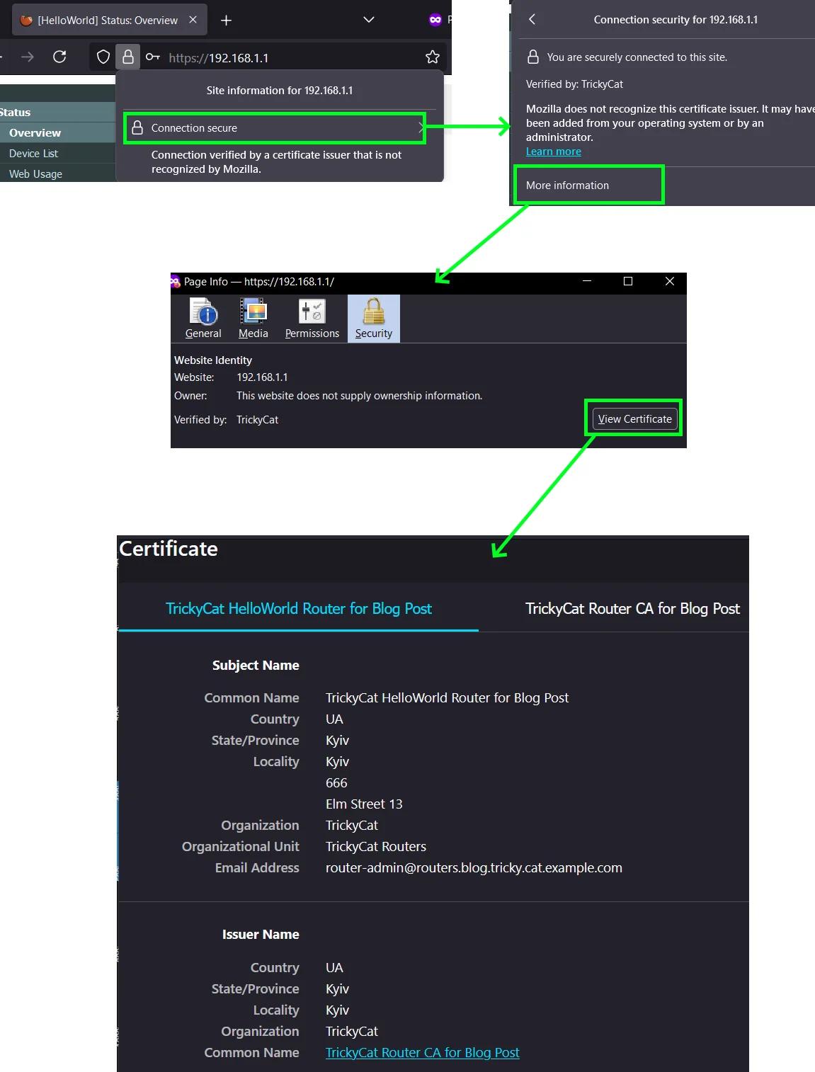815x1072 pixels.
Task: Switch to Permissions tab in Page Info
Action: click(x=312, y=319)
